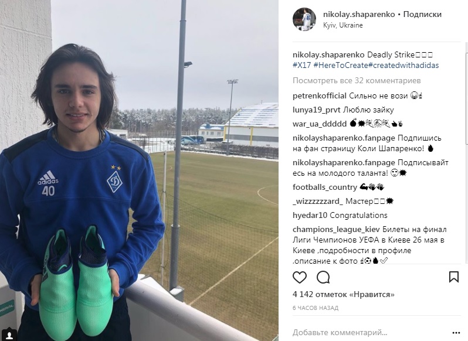The height and width of the screenshot is (341, 468).
Task: Focus the add comment field
Action: point(370,332)
